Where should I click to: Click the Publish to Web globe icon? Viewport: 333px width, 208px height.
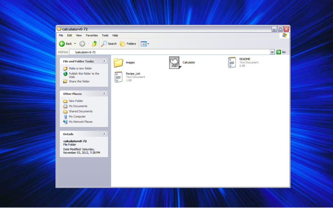(x=65, y=74)
